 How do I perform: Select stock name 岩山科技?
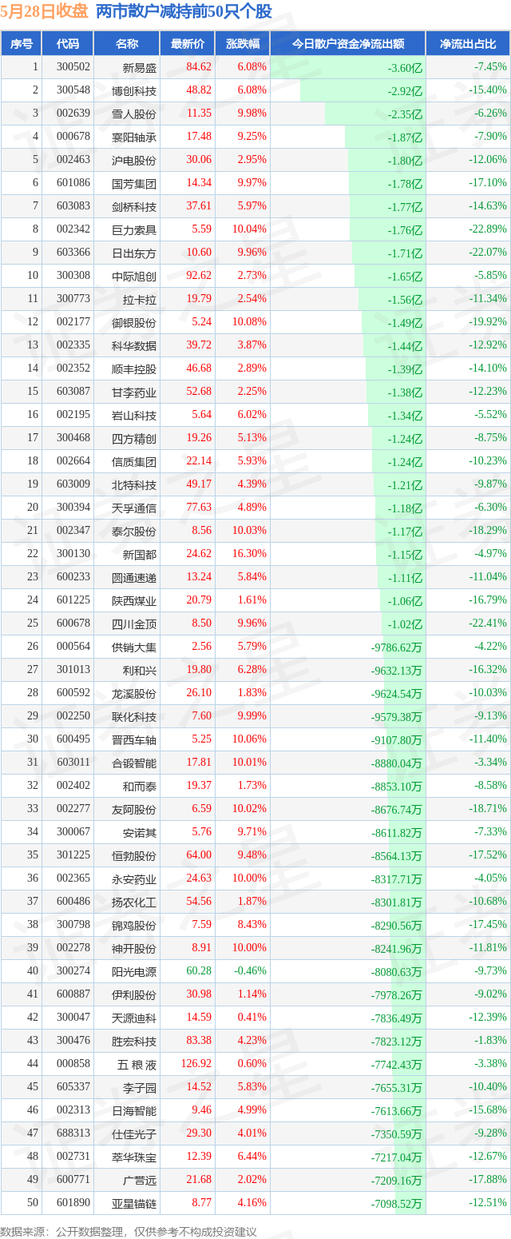tap(134, 415)
